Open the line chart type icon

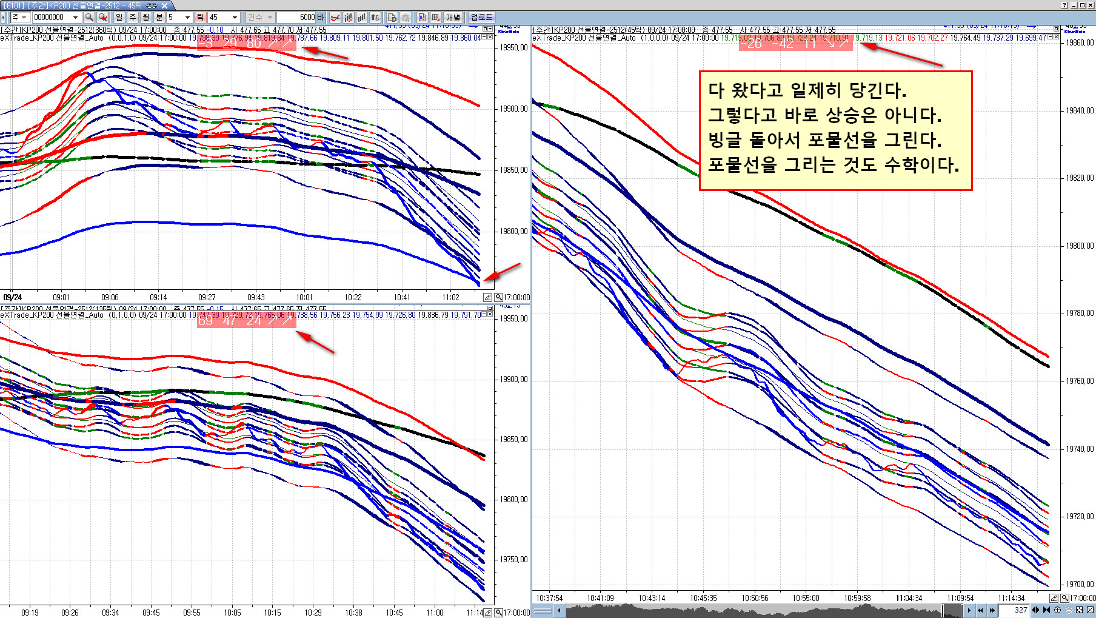(x=335, y=18)
